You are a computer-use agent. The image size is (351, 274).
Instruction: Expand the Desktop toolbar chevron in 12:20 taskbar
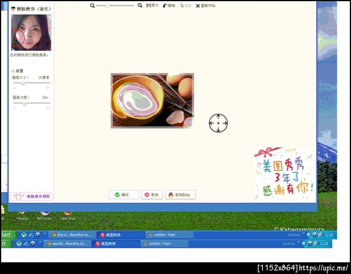pos(299,242)
